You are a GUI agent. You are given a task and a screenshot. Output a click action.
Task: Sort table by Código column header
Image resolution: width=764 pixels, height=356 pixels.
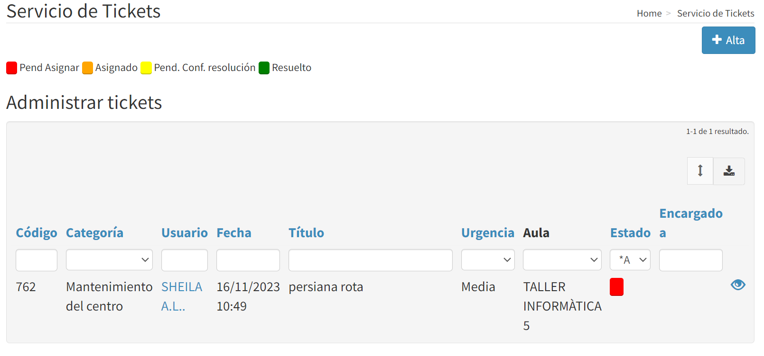point(37,233)
